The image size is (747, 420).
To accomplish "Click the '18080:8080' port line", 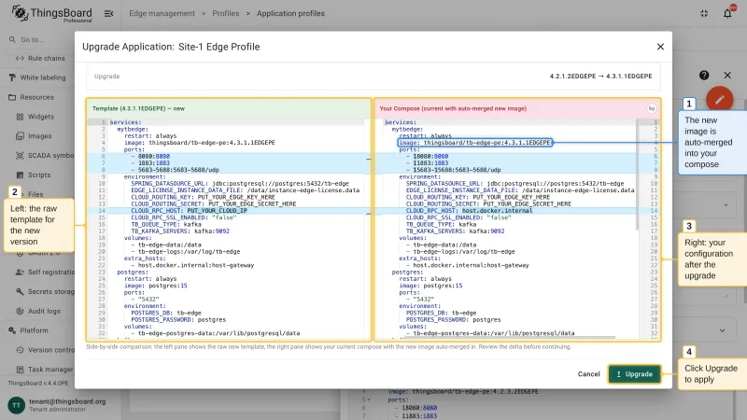I will coord(430,156).
